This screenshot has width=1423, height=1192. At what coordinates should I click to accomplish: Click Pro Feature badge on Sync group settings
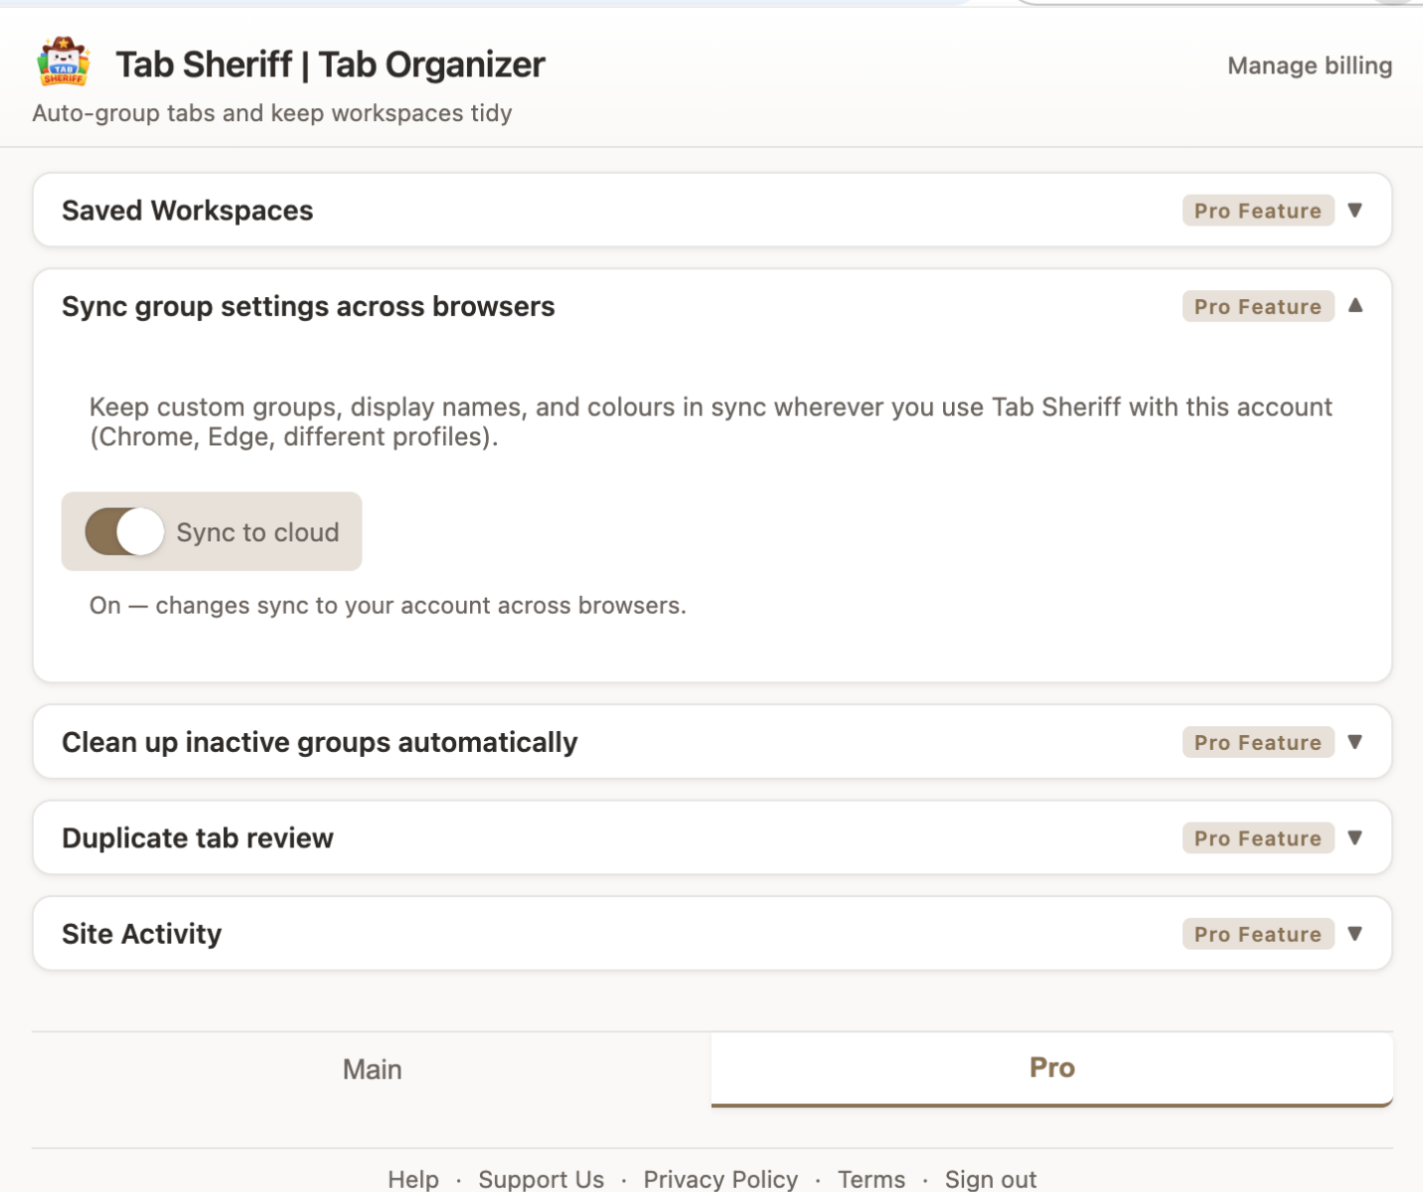coord(1258,306)
